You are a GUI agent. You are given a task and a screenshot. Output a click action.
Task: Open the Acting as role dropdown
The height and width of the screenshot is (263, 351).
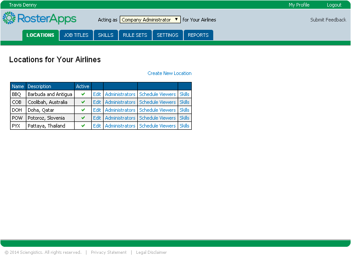click(x=150, y=20)
